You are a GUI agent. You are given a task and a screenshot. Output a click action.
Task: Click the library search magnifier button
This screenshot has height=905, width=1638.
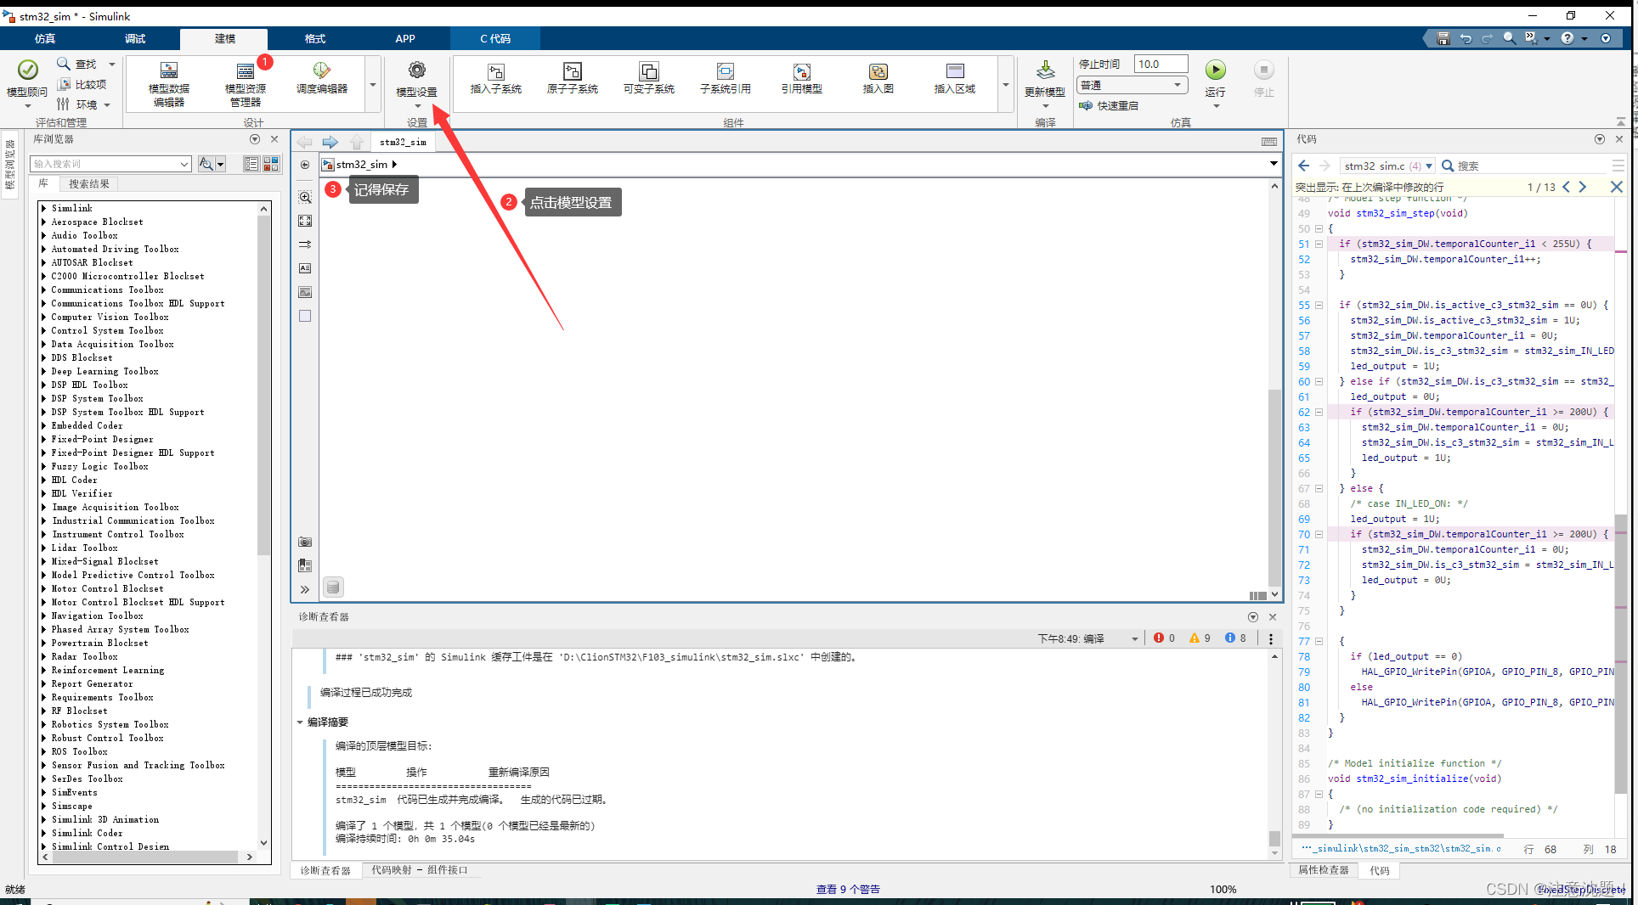click(206, 164)
